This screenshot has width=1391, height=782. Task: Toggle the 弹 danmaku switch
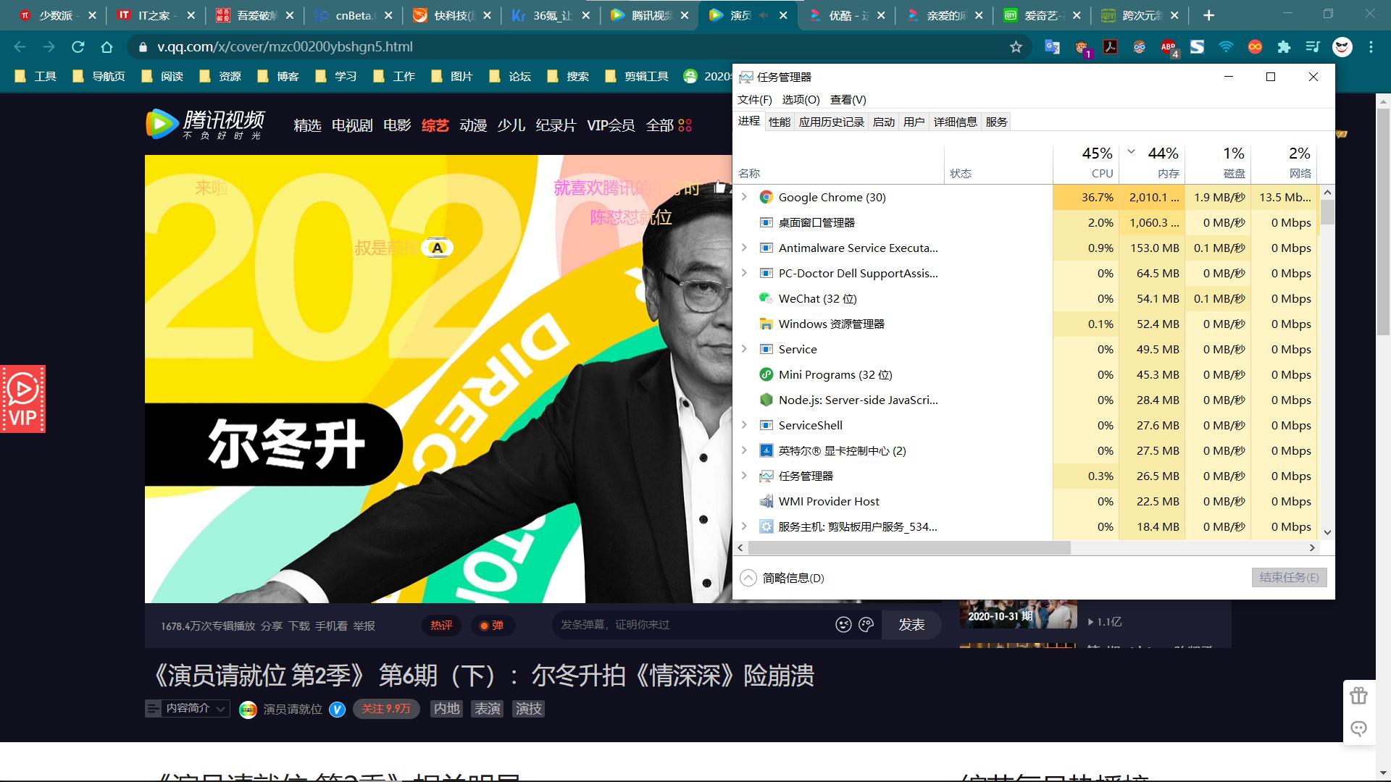493,625
